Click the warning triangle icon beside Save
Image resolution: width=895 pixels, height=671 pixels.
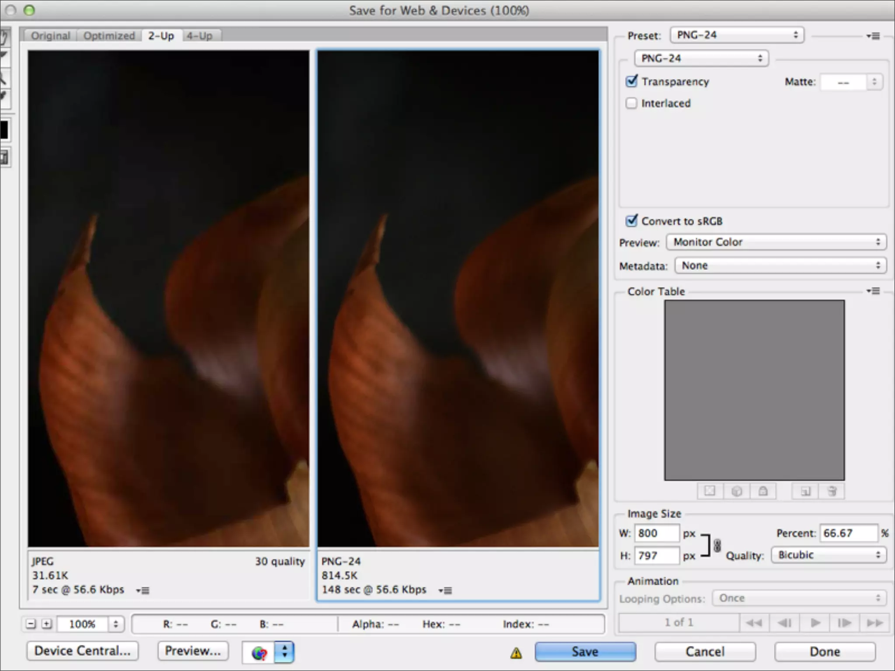[x=516, y=653]
